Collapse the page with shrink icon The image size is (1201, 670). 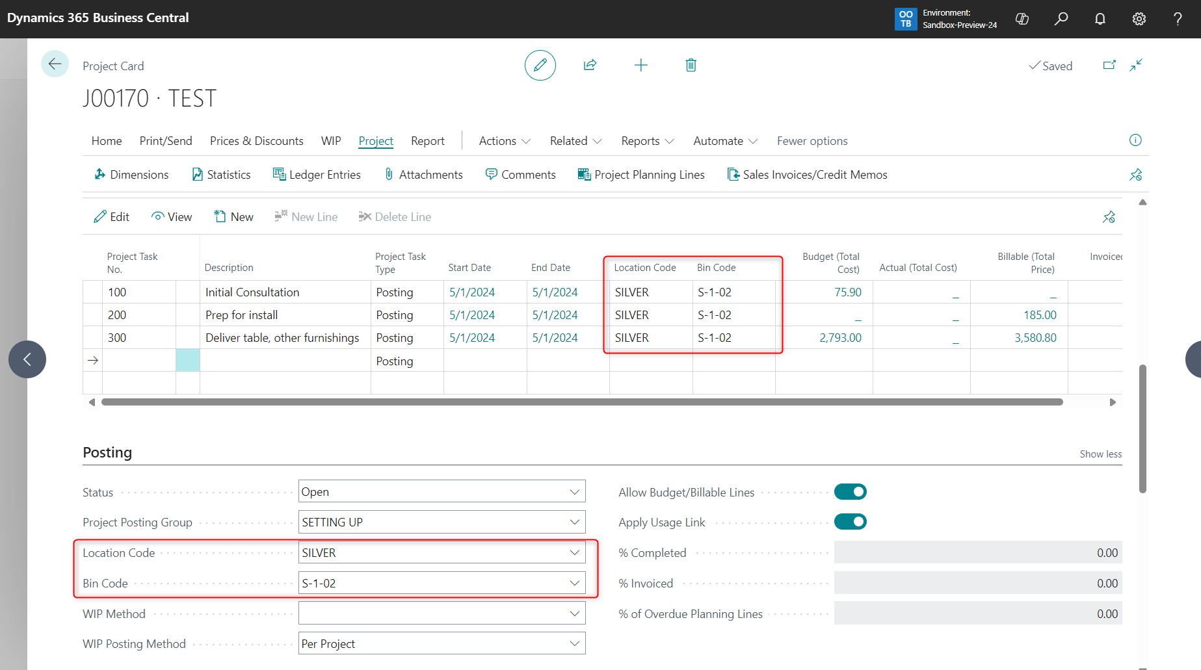click(1136, 65)
